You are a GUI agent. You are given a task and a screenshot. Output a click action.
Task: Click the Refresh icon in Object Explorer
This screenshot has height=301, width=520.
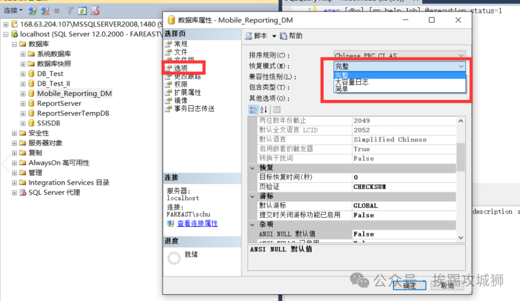pyautogui.click(x=82, y=10)
